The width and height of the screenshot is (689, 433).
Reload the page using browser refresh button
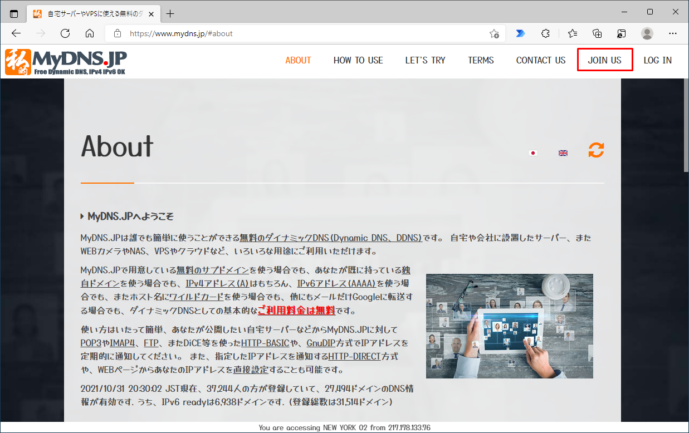(x=65, y=33)
